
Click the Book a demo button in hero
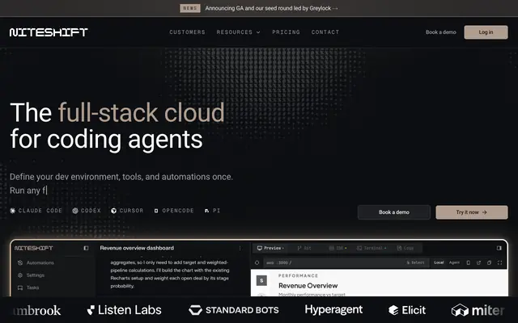(394, 212)
